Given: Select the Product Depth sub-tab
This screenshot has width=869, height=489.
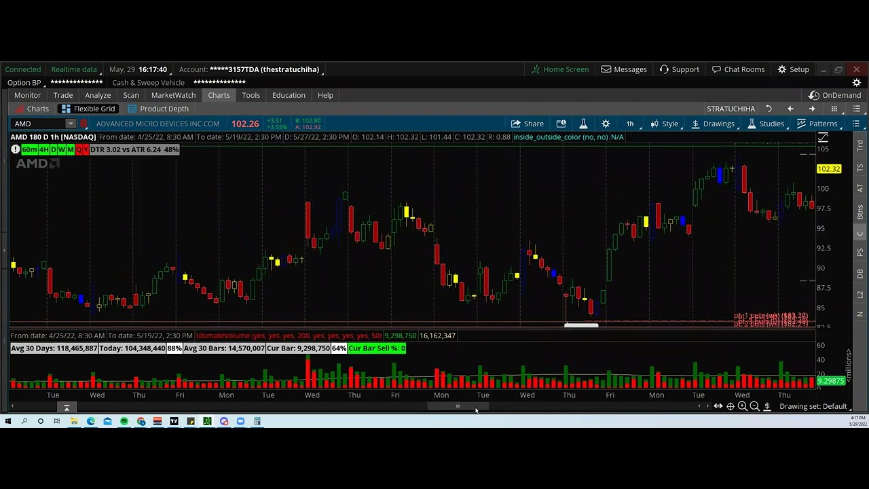Looking at the screenshot, I should click(158, 109).
